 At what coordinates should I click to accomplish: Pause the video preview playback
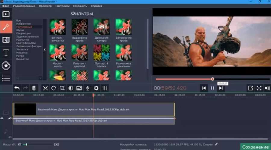point(212,88)
